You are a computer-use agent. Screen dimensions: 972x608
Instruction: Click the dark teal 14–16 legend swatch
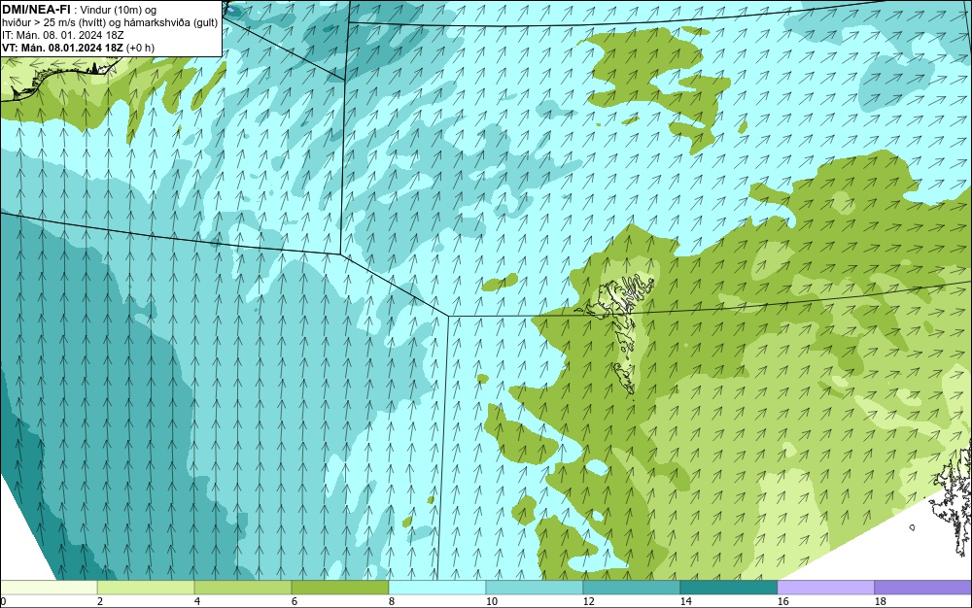pos(728,588)
